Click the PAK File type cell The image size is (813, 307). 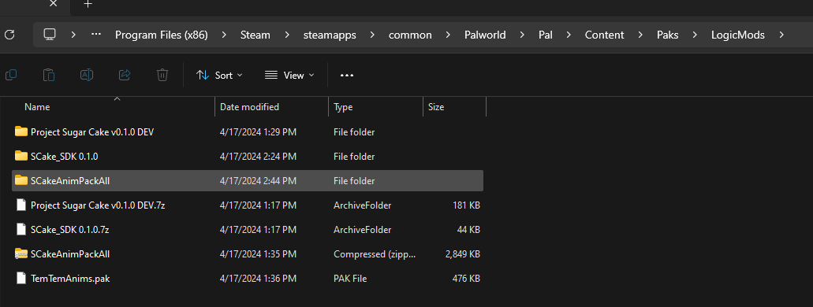click(x=350, y=279)
